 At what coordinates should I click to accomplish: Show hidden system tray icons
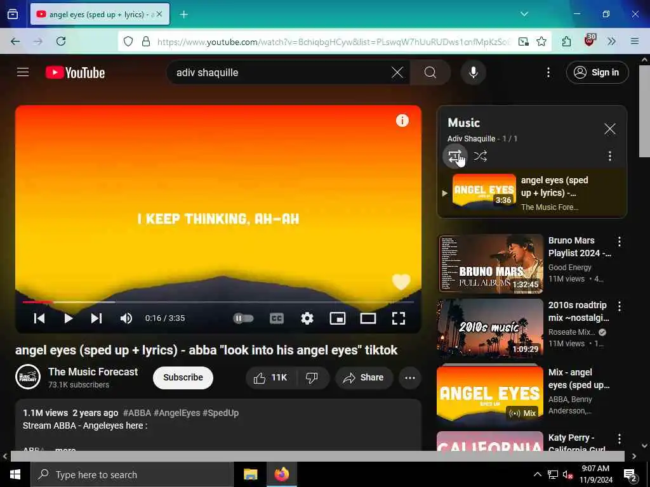pos(537,474)
